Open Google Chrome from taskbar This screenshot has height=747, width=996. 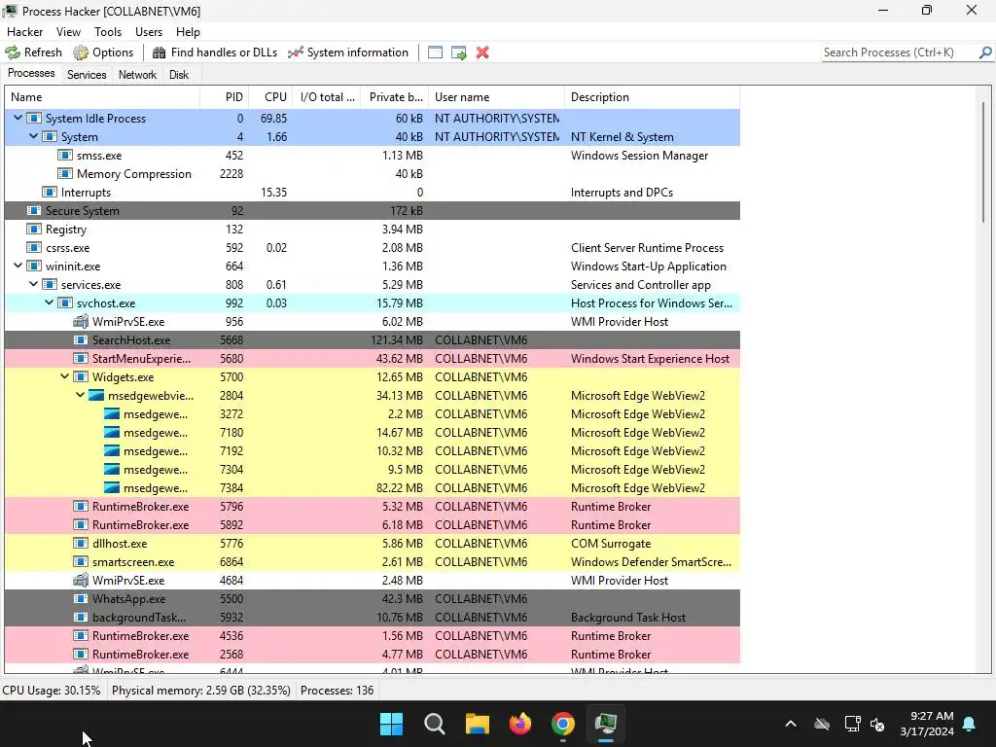tap(563, 724)
